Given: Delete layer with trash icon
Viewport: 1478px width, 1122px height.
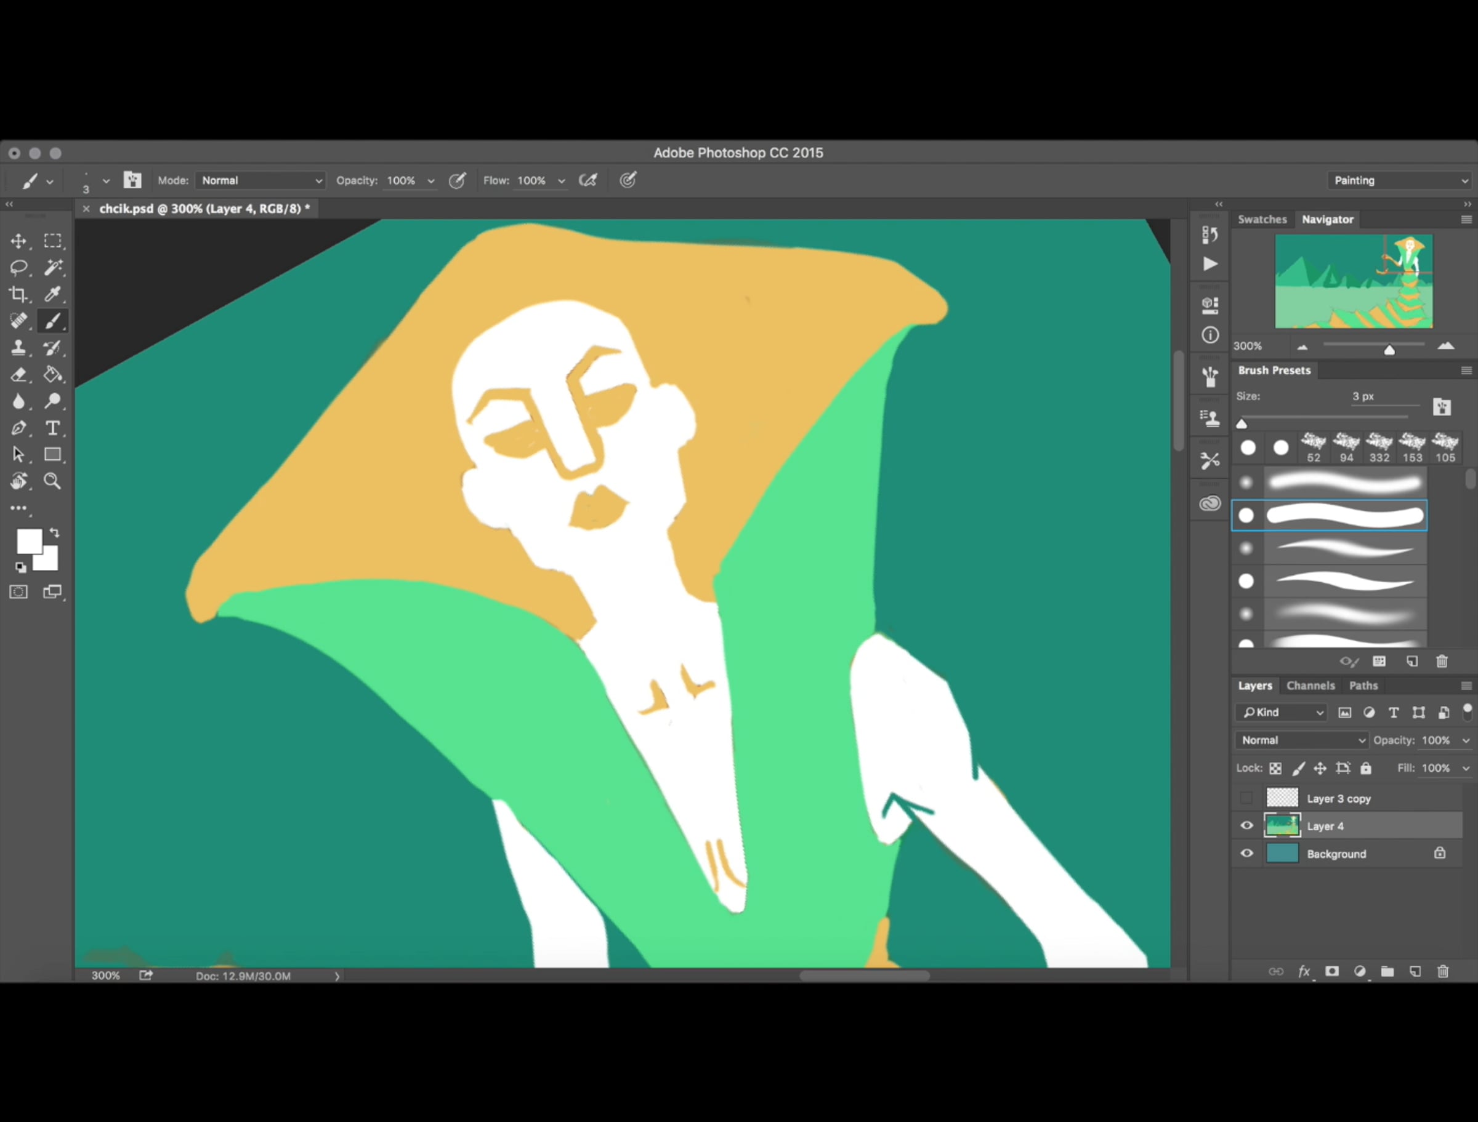Looking at the screenshot, I should 1444,972.
